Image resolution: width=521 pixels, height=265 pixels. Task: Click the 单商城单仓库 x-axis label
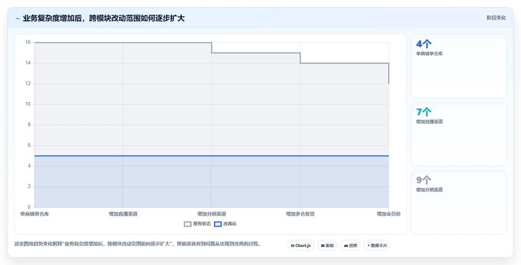[35, 214]
